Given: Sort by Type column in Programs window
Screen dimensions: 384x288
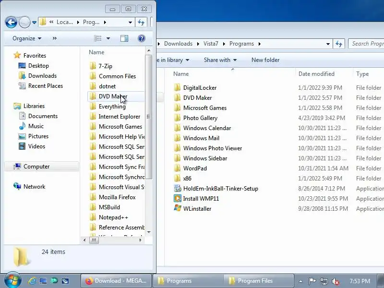Looking at the screenshot, I should [x=362, y=74].
